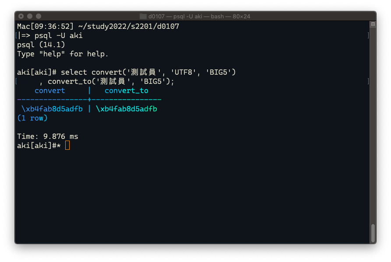Click the 'convert' column header

50,91
